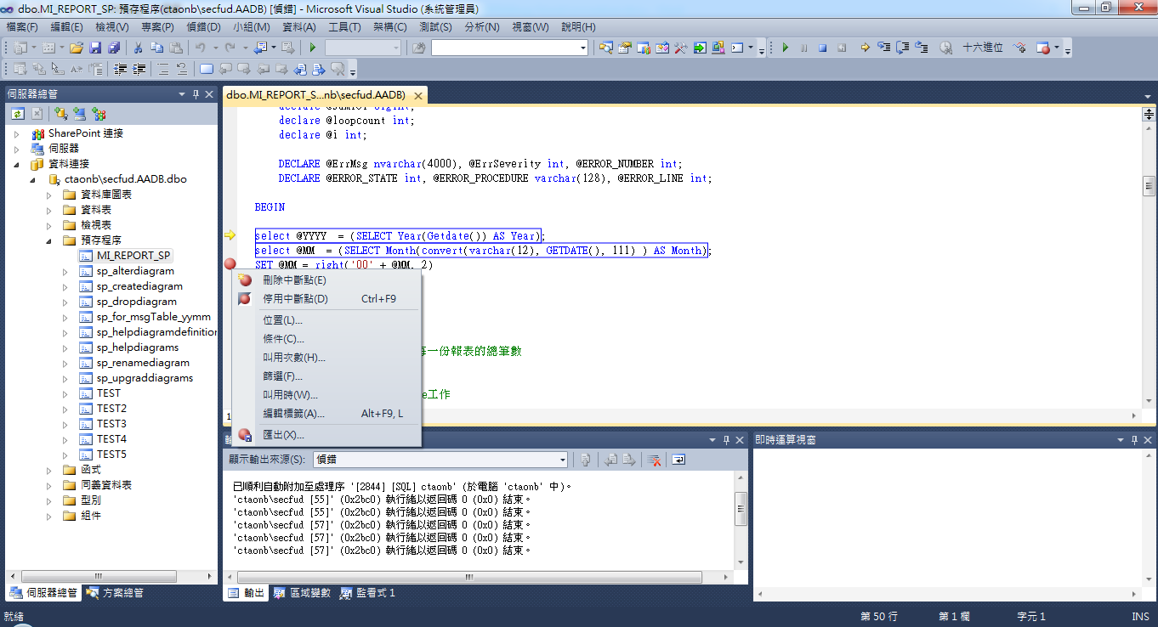Click the Step Over debugging icon
Image resolution: width=1158 pixels, height=627 pixels.
(902, 48)
